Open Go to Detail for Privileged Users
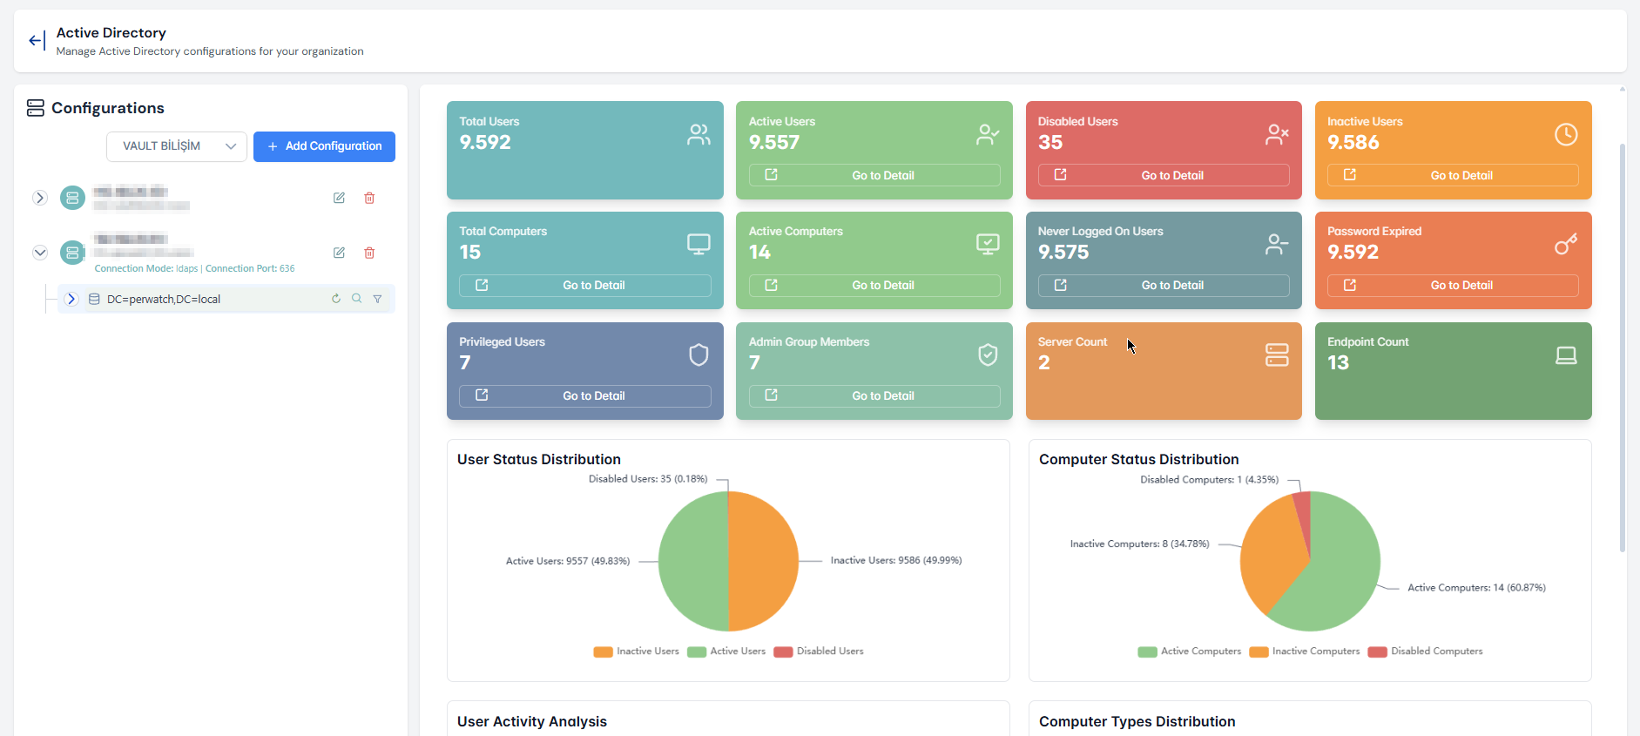The image size is (1640, 736). (x=585, y=395)
